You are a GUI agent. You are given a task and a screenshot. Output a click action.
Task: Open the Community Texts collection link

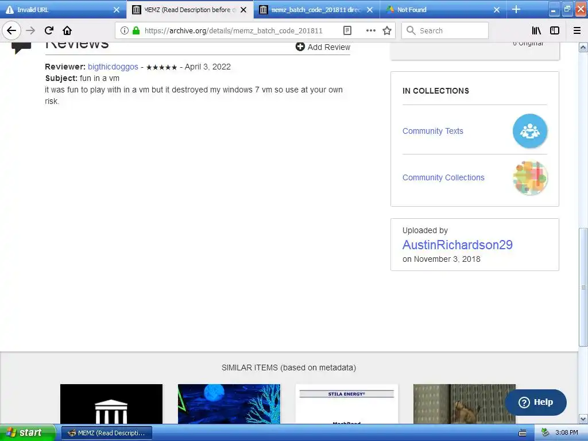pos(433,131)
